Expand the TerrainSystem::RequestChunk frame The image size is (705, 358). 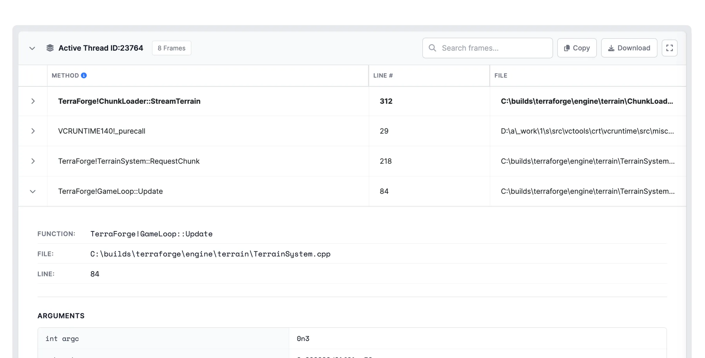33,161
